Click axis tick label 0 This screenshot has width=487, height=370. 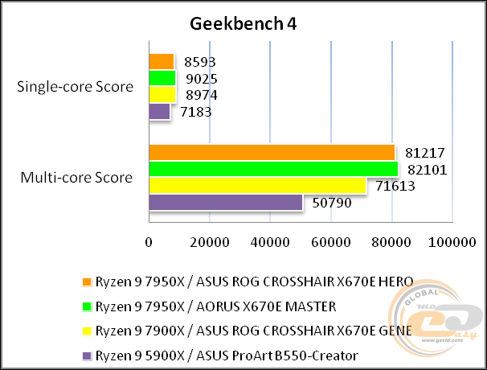pos(149,242)
